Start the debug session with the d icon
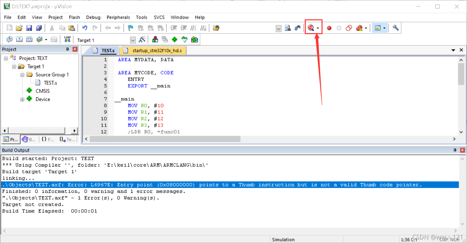 point(311,28)
